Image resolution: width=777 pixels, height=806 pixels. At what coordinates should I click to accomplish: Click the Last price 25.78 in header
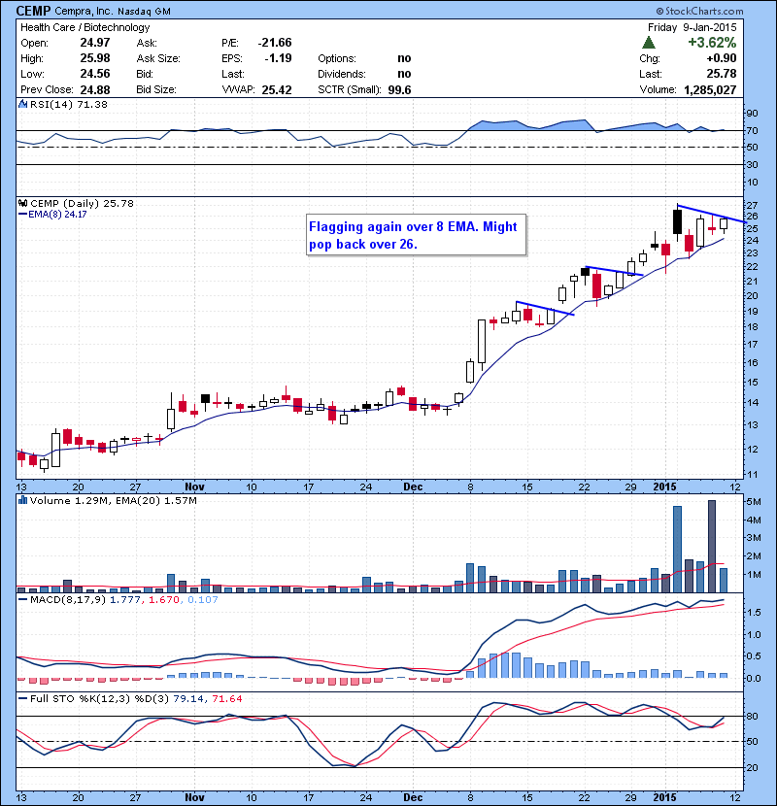[x=722, y=74]
